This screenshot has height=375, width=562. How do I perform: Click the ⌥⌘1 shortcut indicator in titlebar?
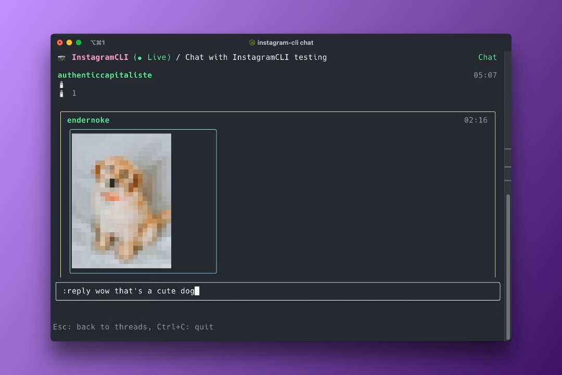click(x=98, y=42)
